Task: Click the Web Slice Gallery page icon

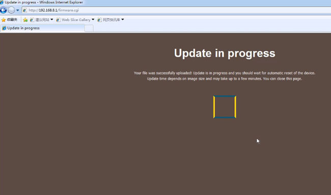Action: 58,20
